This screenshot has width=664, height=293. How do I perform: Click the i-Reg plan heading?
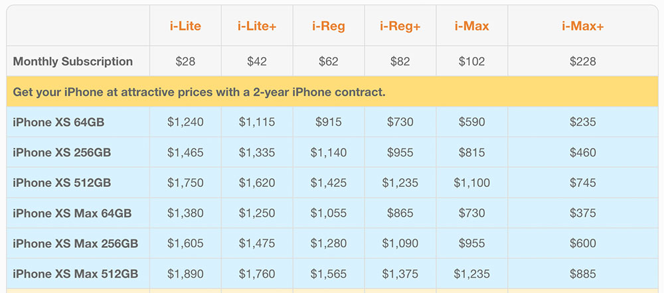click(x=329, y=27)
